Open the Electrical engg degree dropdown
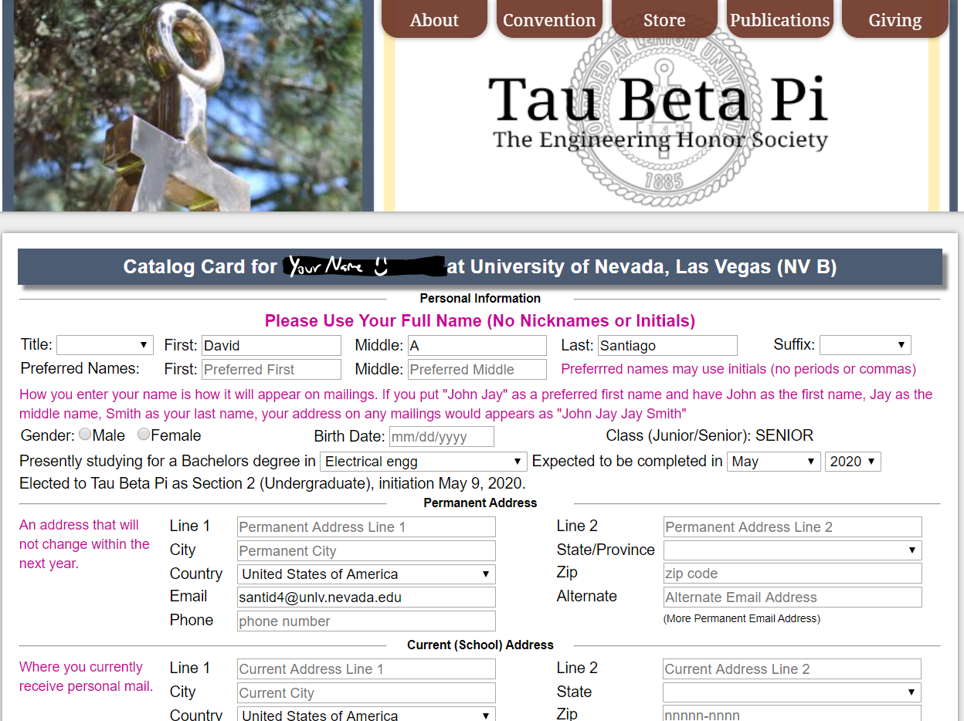 coord(423,462)
